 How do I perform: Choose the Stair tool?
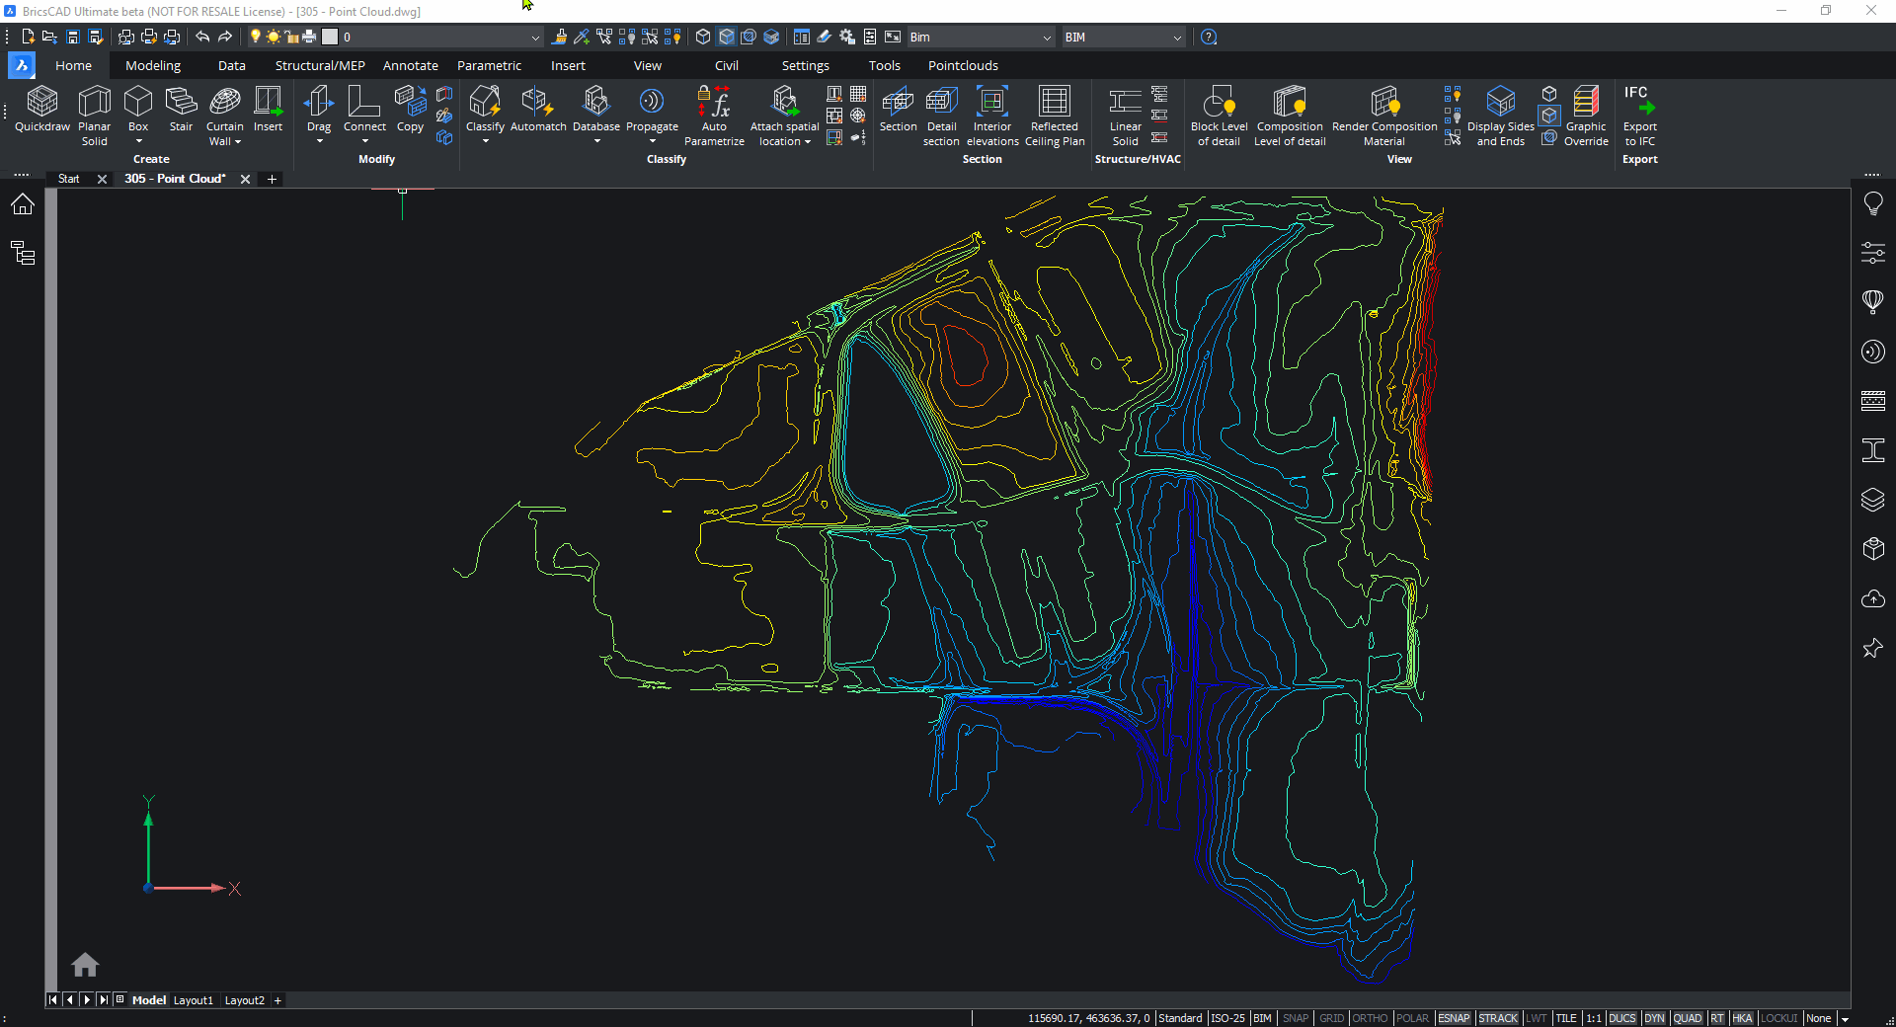(181, 110)
